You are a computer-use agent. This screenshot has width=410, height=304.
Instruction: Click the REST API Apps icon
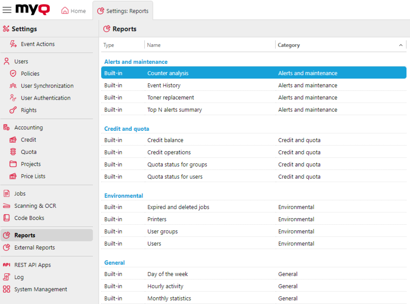[x=7, y=265]
